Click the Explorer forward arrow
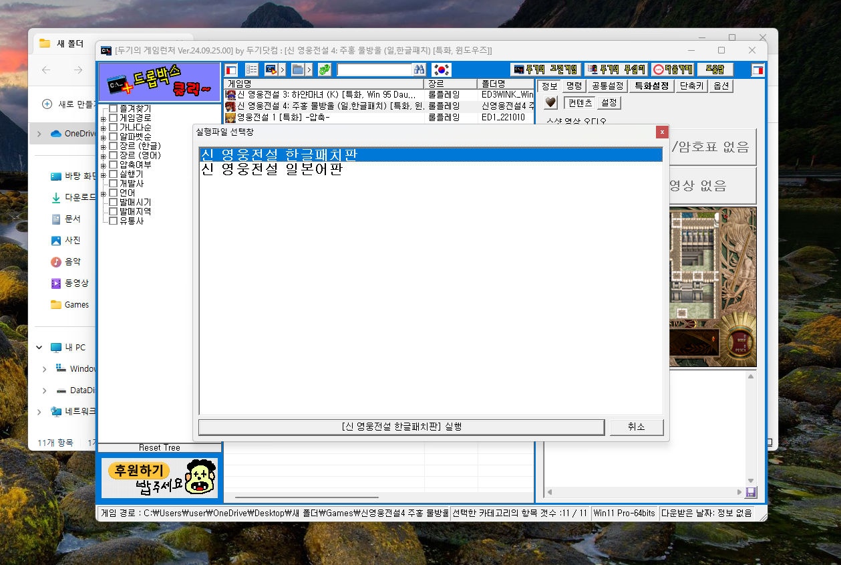841x565 pixels. pos(78,70)
